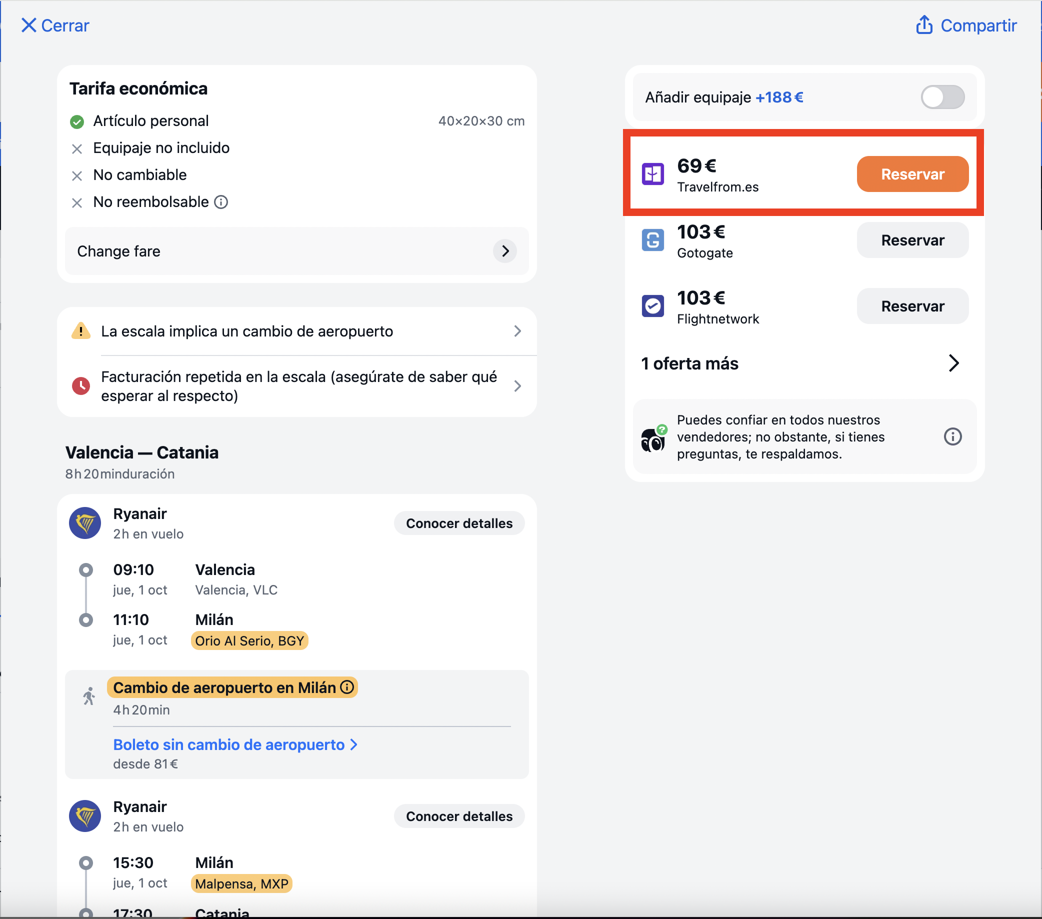Reserve the 69 € Travelfrom.es offer

point(912,174)
